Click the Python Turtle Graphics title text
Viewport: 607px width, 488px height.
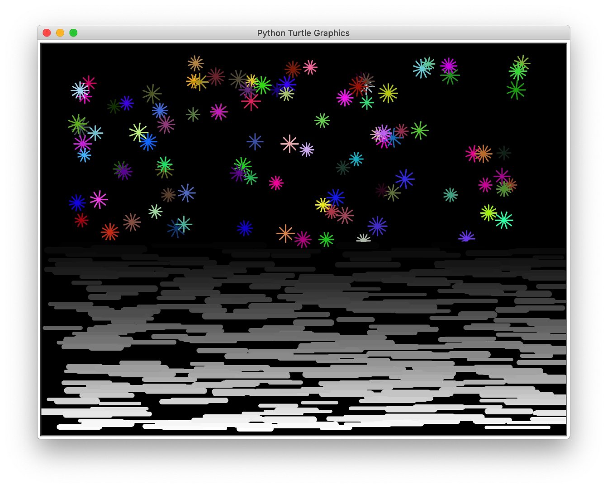(x=303, y=33)
